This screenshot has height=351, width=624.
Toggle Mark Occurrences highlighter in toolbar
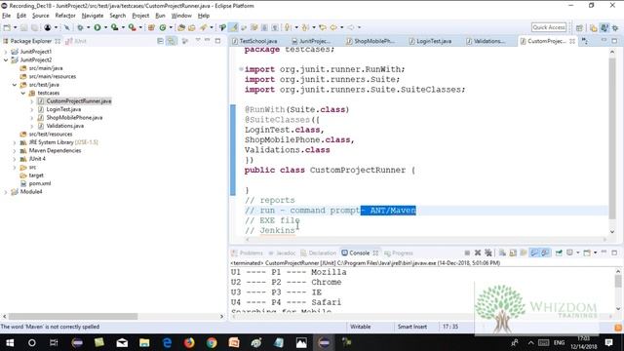coord(234,27)
